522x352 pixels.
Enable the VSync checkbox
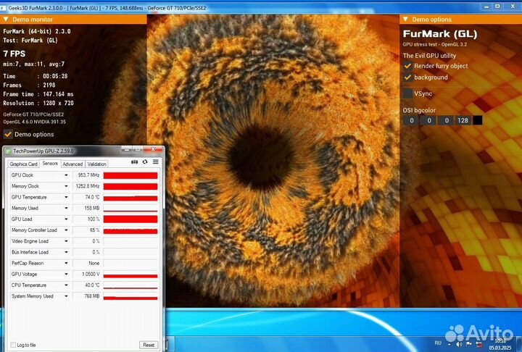pyautogui.click(x=407, y=93)
